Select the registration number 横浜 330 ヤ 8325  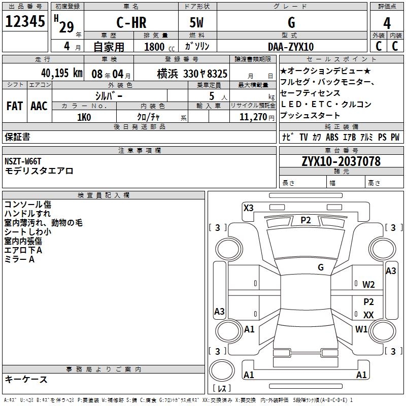(x=192, y=74)
